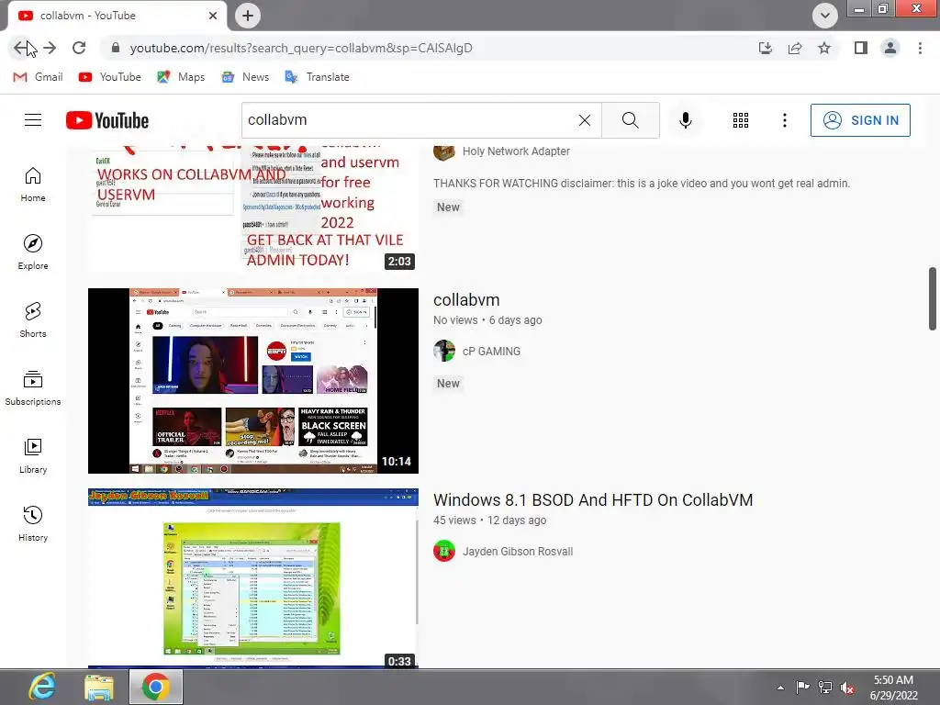Viewport: 940px width, 705px height.
Task: Open the Maps bookmark
Action: (x=181, y=77)
